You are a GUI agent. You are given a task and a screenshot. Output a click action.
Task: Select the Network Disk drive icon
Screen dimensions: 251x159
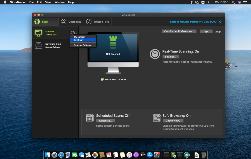click(x=38, y=45)
